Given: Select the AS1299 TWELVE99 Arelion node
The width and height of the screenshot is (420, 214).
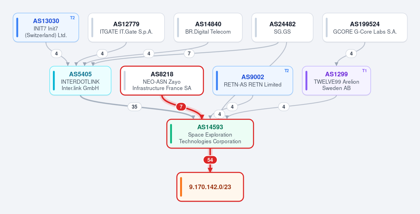Looking at the screenshot, I should coord(336,81).
